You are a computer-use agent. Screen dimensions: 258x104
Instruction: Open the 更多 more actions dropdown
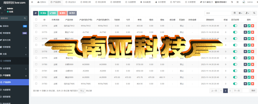(72, 13)
